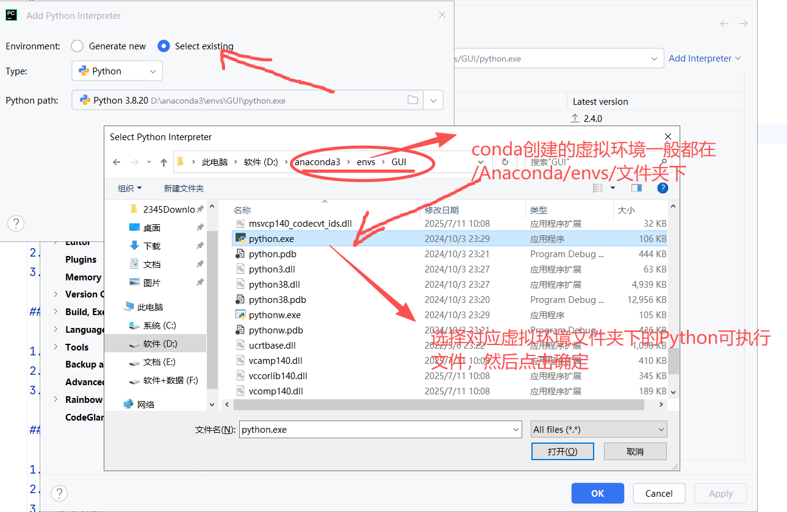The height and width of the screenshot is (512, 787).
Task: Click the envs breadcrumb segment
Action: tap(366, 162)
